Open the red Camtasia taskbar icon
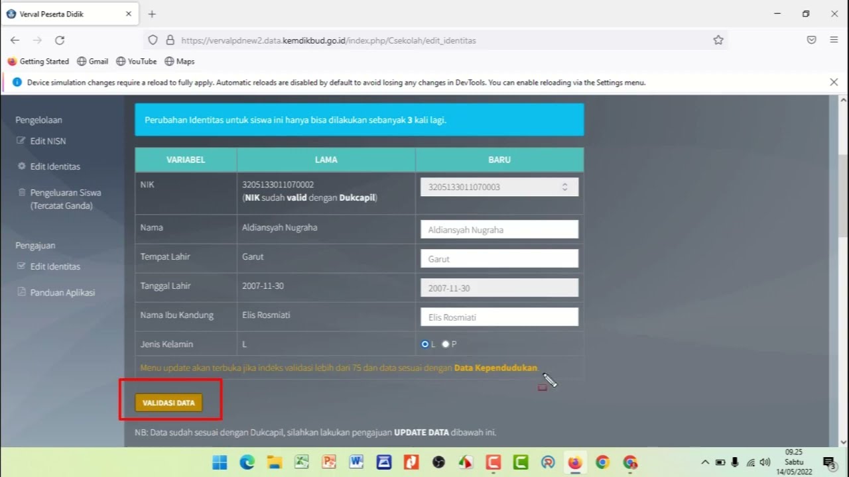This screenshot has width=849, height=477. click(x=493, y=462)
